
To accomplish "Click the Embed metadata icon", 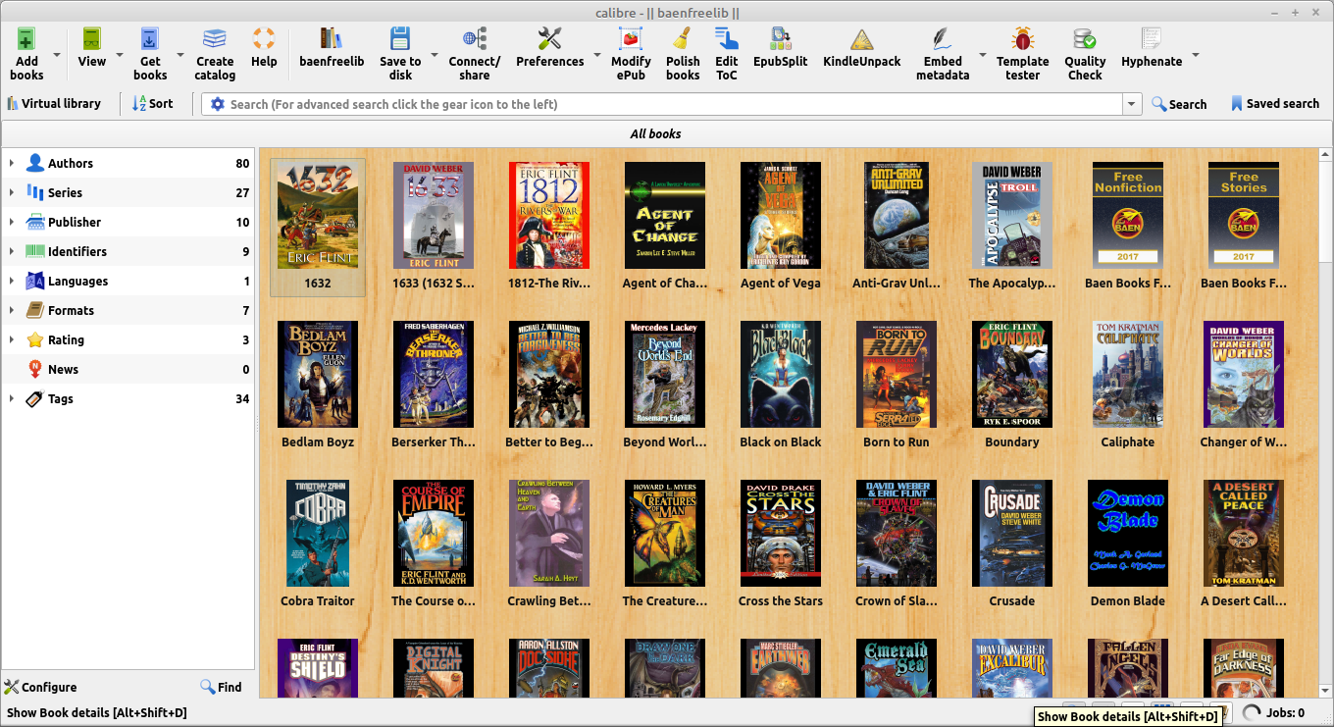I will (943, 39).
